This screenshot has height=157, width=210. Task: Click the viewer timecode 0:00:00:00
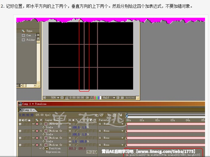tap(77, 98)
